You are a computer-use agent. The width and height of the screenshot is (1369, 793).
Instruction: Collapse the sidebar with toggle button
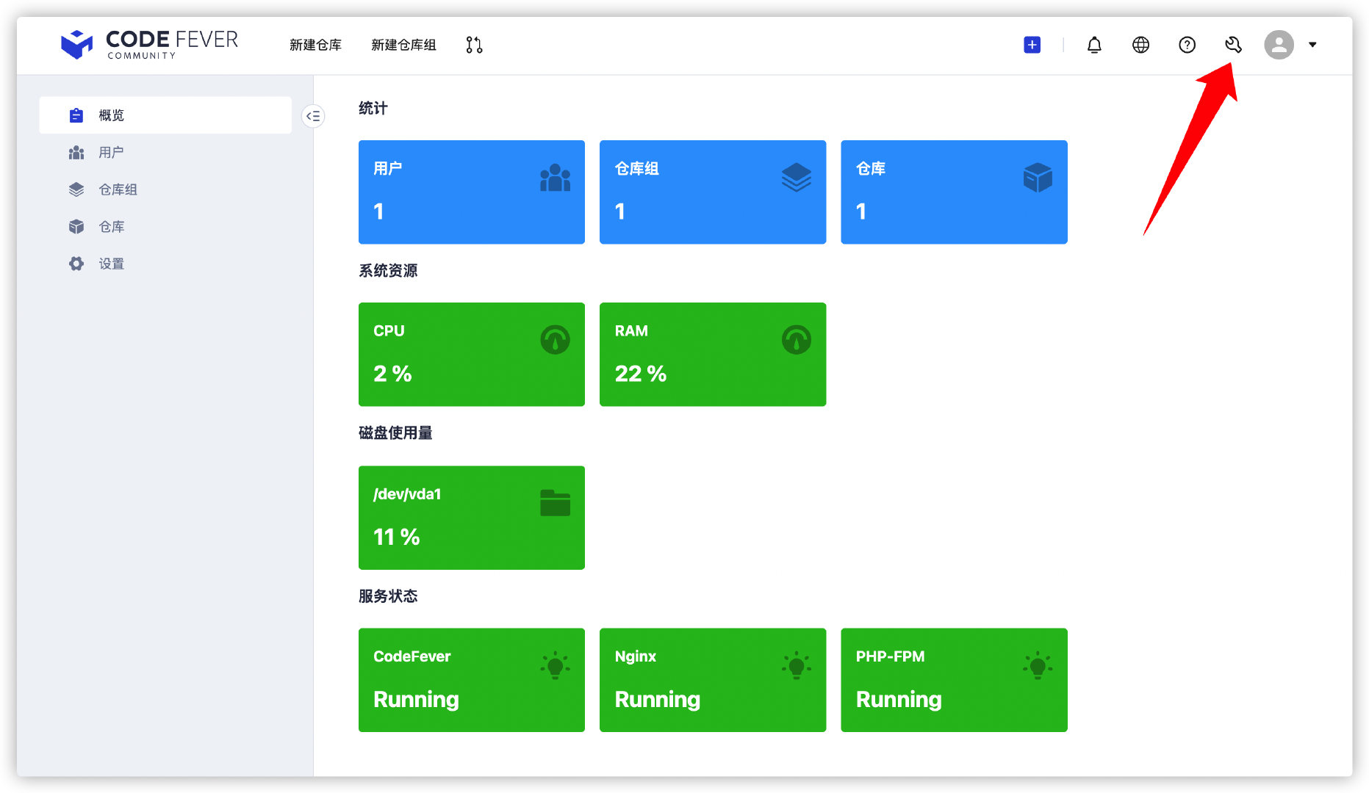(x=313, y=116)
